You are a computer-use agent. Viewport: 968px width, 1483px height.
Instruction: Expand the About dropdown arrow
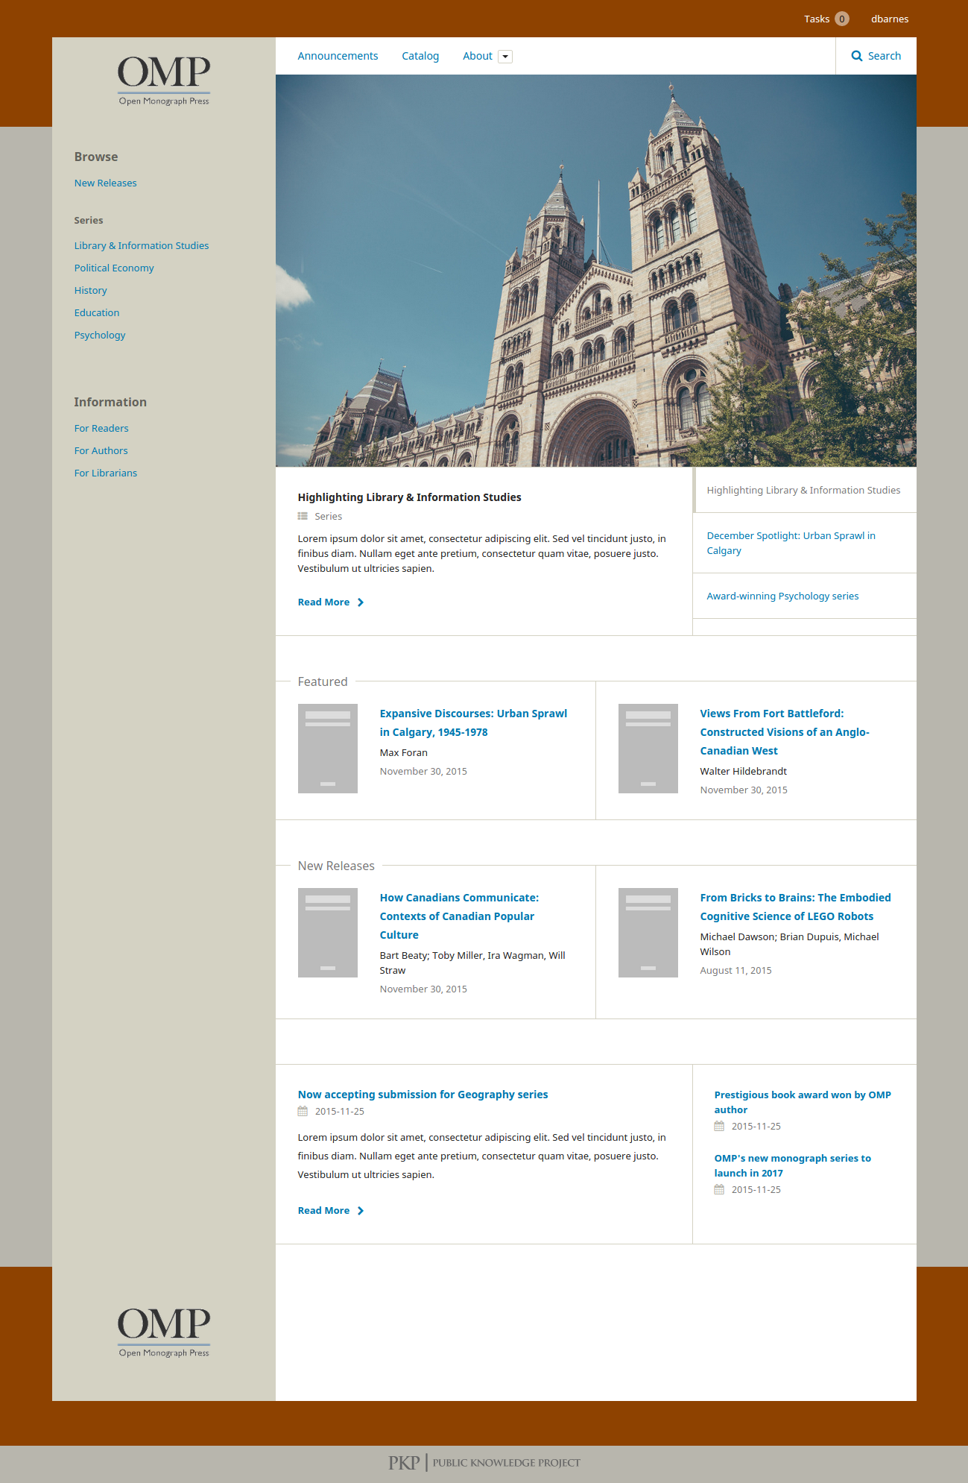coord(505,57)
